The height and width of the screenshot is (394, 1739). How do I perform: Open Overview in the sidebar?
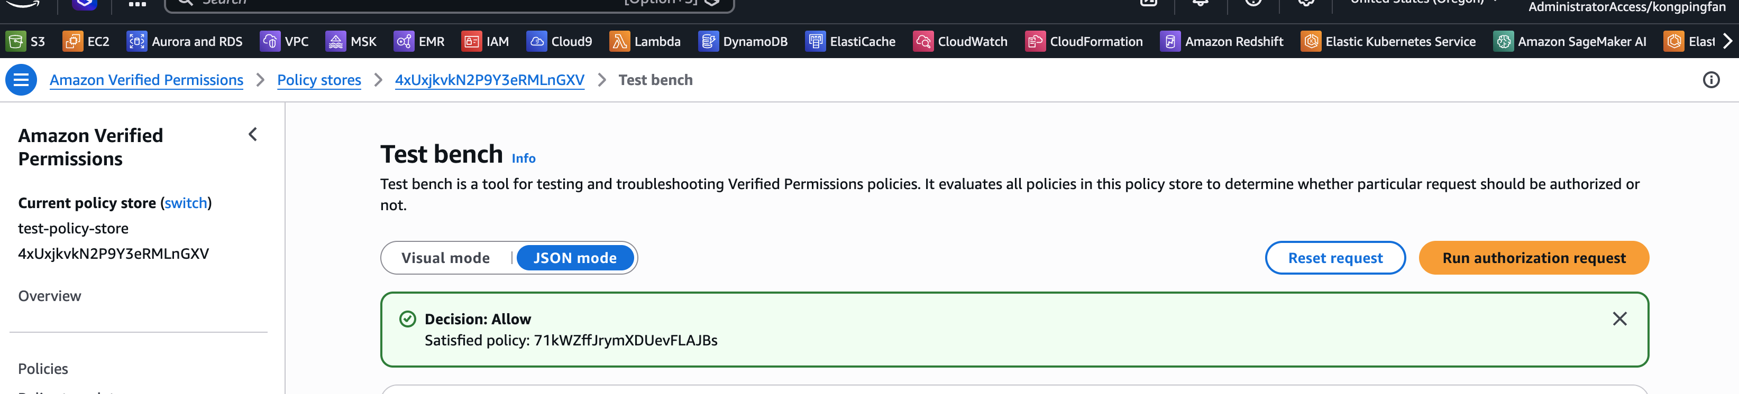[x=49, y=296]
